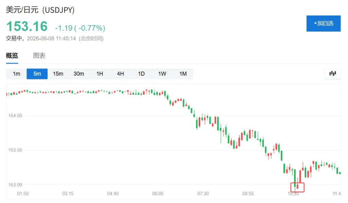Select the 1M monthly timeframe

coord(183,74)
